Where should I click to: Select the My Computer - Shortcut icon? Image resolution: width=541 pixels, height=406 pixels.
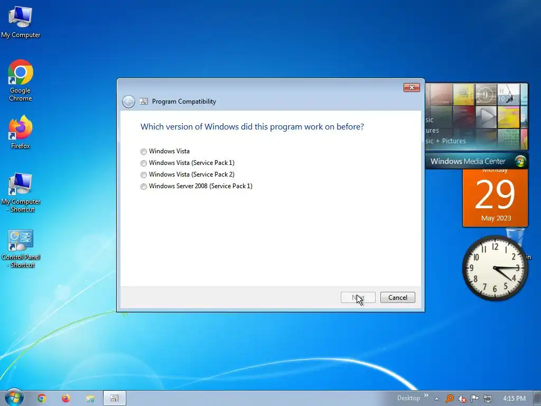pos(21,192)
